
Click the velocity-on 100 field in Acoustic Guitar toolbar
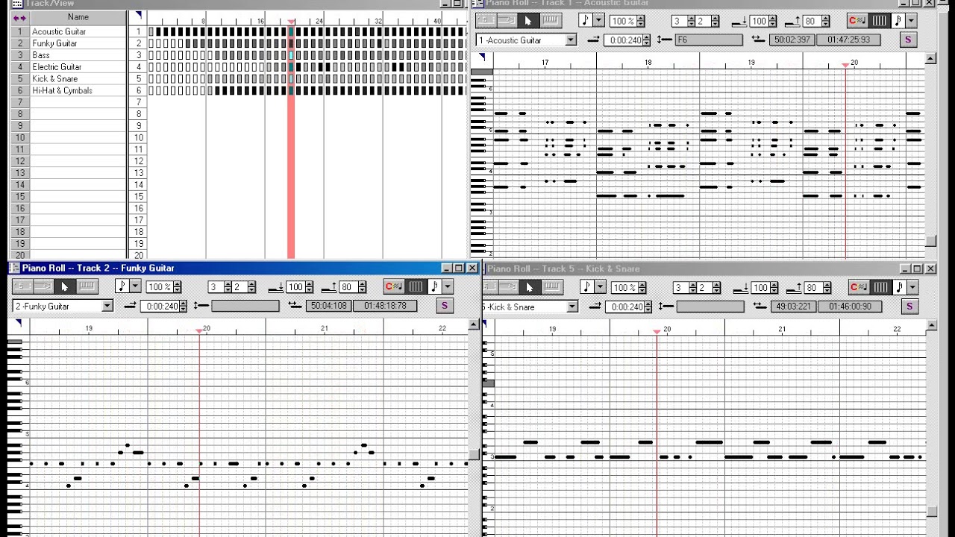point(759,21)
